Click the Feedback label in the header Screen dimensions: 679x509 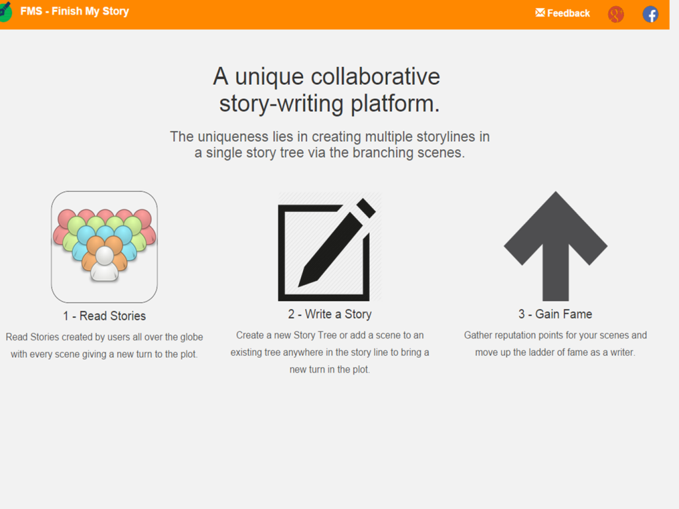coord(568,13)
